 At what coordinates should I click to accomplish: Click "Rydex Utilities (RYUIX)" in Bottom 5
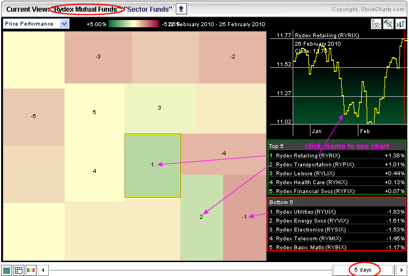303,212
